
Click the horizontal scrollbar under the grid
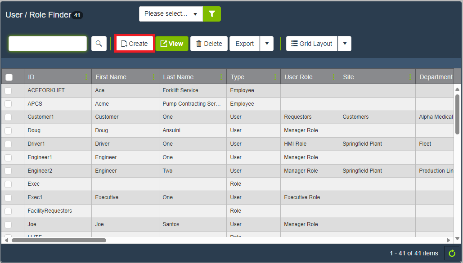point(58,240)
